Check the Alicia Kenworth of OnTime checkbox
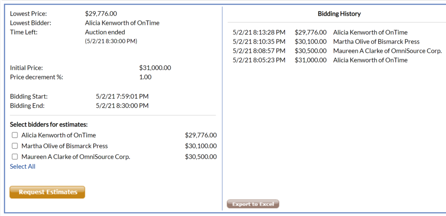 point(15,135)
